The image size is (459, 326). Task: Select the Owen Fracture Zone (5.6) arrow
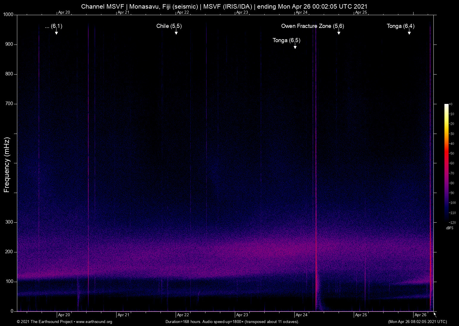pos(339,33)
